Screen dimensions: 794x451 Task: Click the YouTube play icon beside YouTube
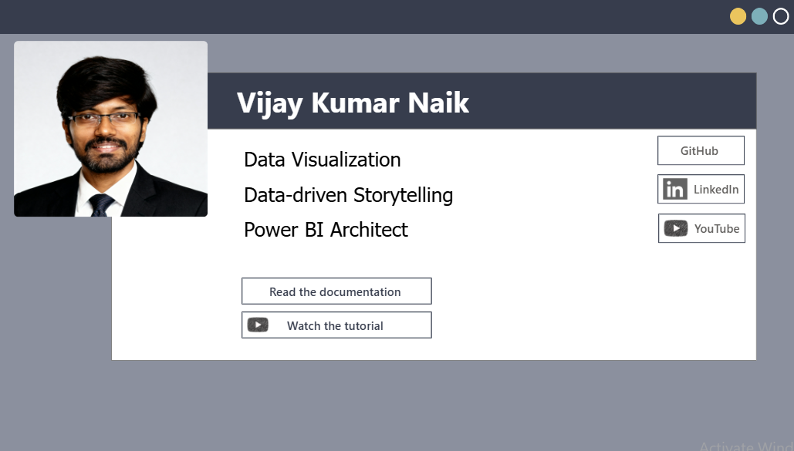coord(676,228)
